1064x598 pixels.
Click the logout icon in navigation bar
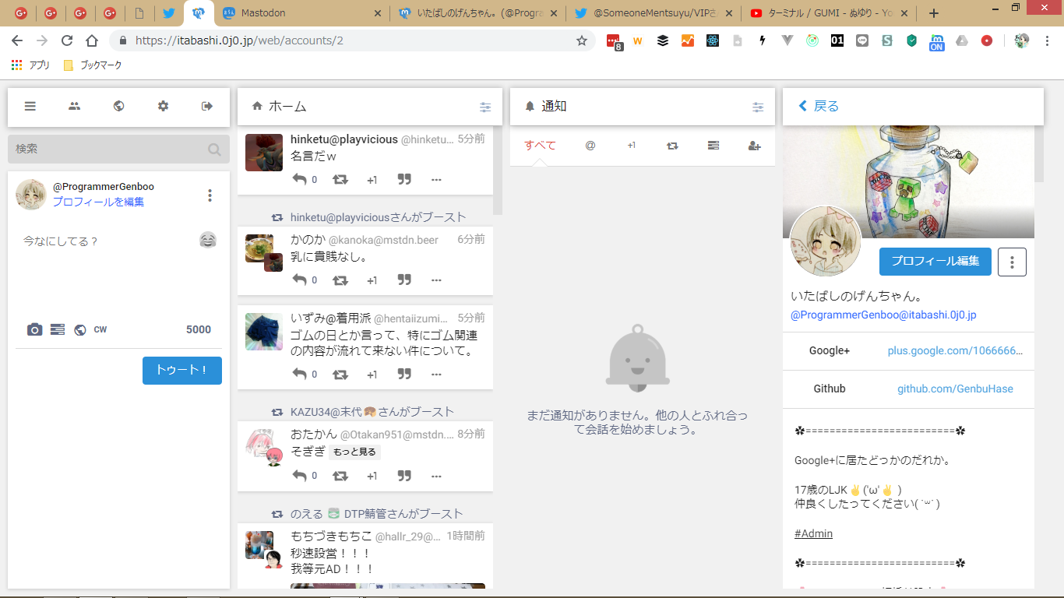[x=207, y=107]
